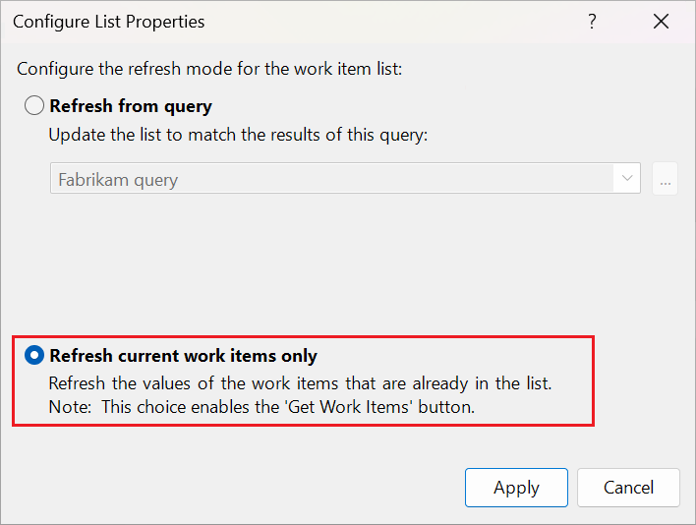Expand the Fabrikam query dropdown arrow
The width and height of the screenshot is (696, 525).
pyautogui.click(x=626, y=180)
